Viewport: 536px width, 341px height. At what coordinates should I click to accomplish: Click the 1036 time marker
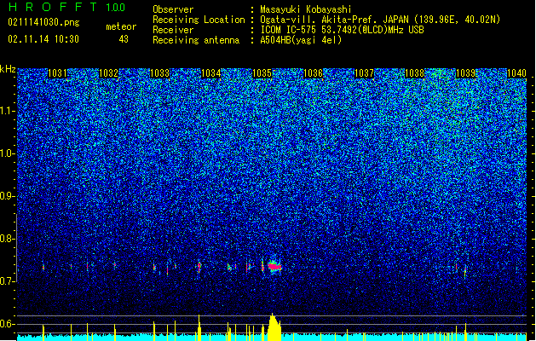click(x=313, y=73)
